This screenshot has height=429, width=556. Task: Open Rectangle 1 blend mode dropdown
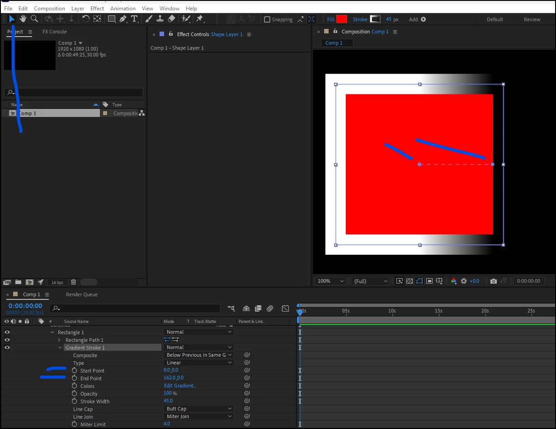pos(198,332)
